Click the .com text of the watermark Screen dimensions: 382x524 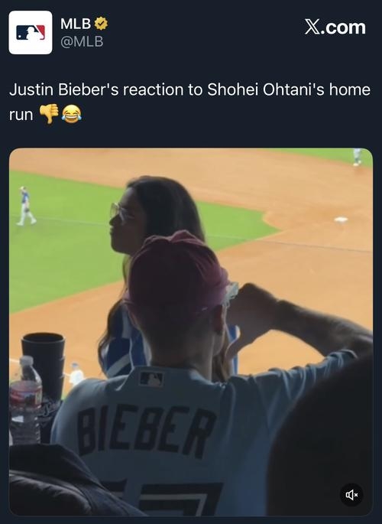click(343, 27)
